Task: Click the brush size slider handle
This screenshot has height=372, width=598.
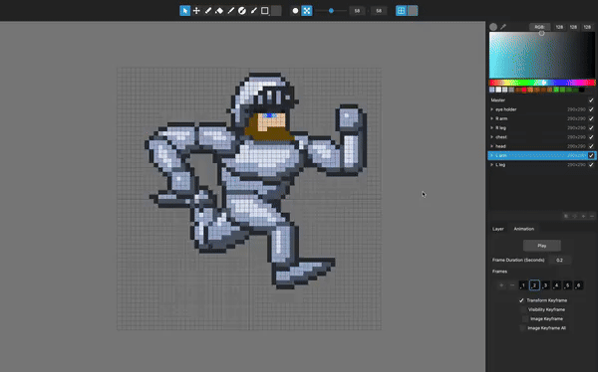Action: pyautogui.click(x=332, y=11)
